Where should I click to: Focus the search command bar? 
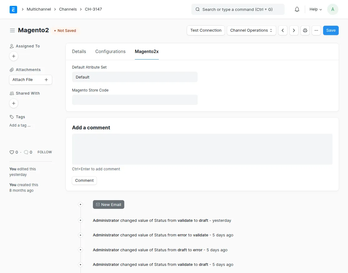(238, 9)
